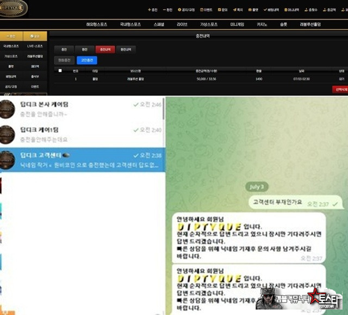Viewport: 348px width, 315px height.
Task: Click the gift-box item in the top bar
Action: click(x=253, y=10)
